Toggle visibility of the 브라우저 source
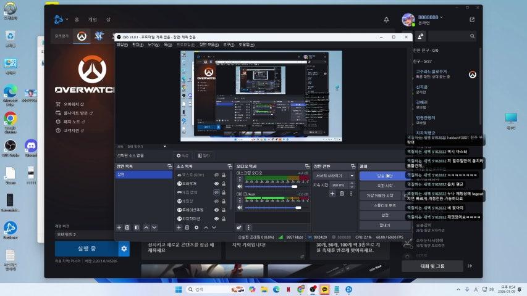Viewport: 527px width, 296px height. click(x=217, y=183)
